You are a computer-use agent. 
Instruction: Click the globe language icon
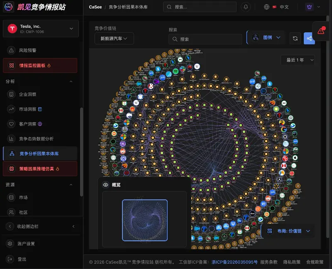(266, 7)
